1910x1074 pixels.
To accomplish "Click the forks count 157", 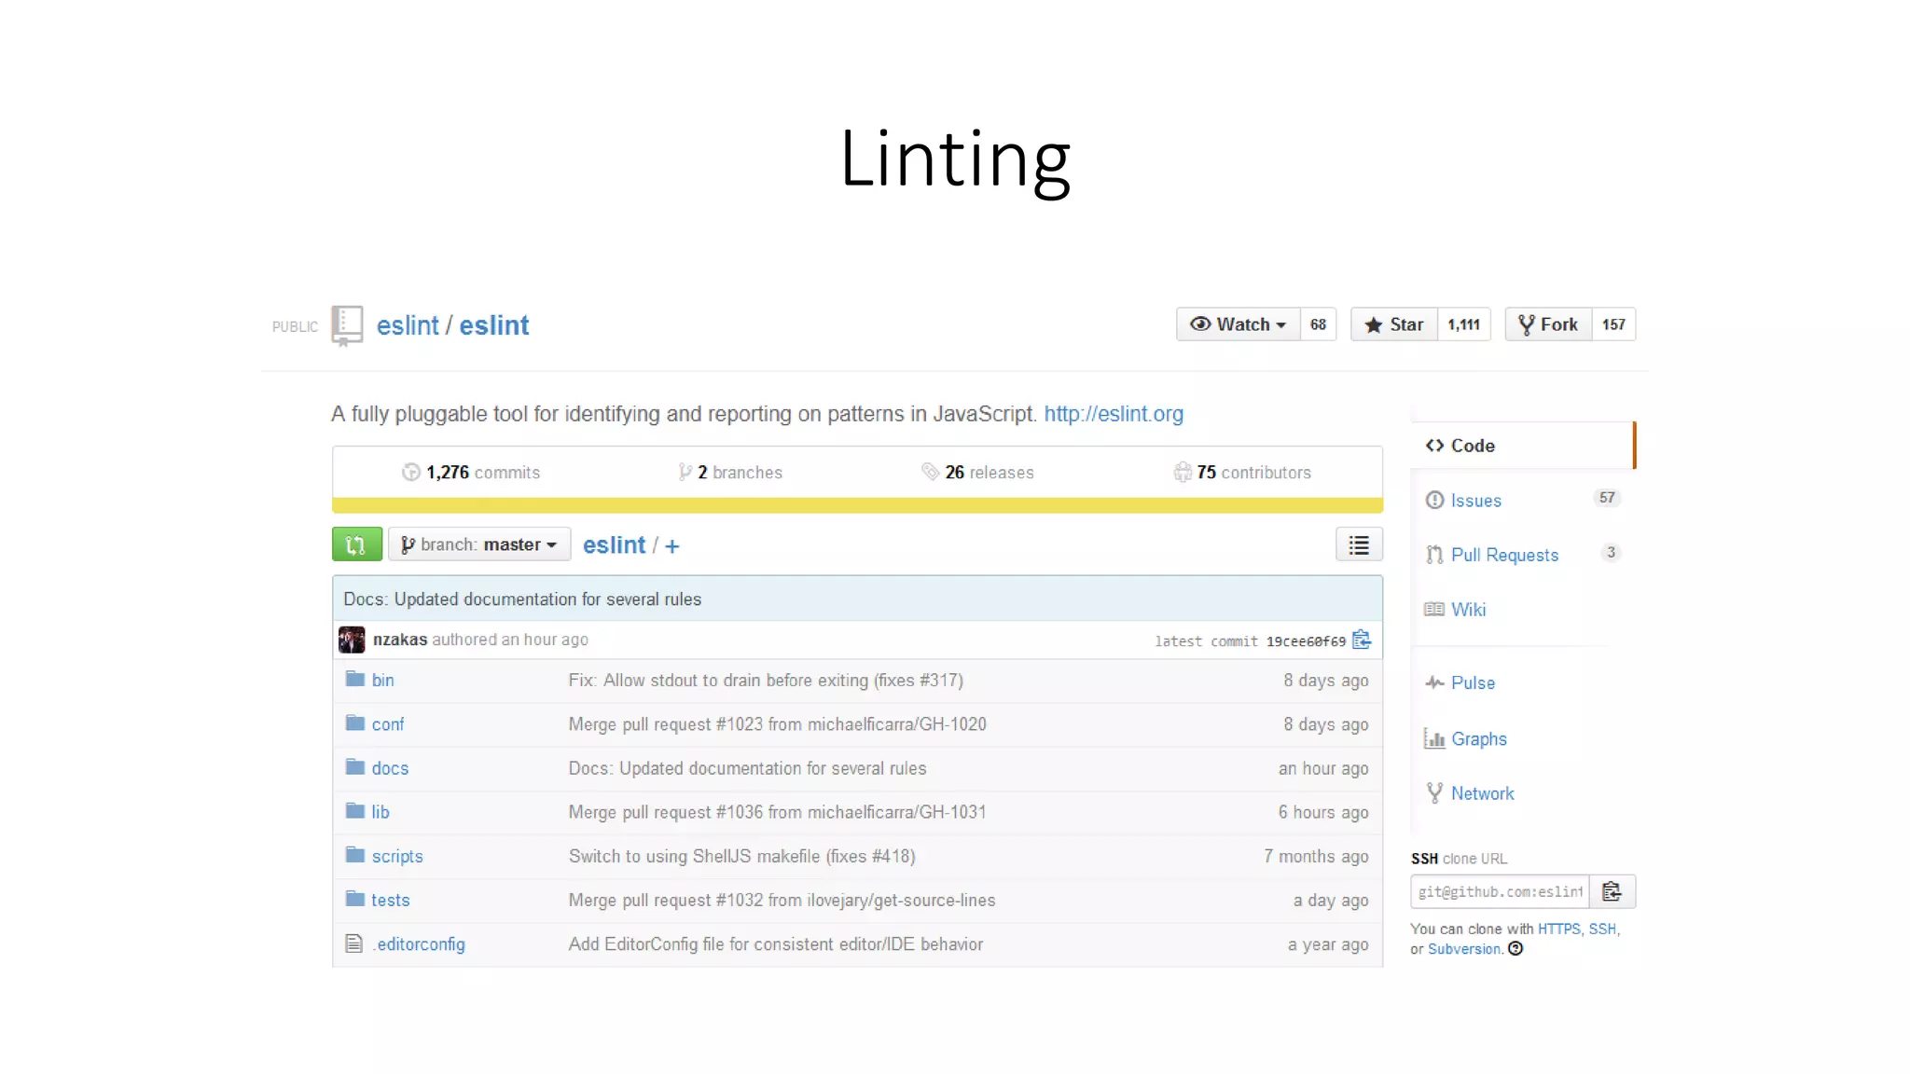I will (x=1613, y=324).
